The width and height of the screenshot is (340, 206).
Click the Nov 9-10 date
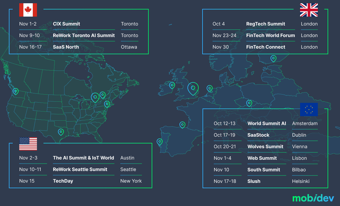30,35
